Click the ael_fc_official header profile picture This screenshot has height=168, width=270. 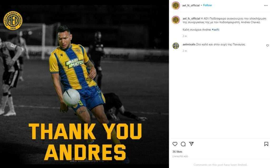(x=176, y=5)
